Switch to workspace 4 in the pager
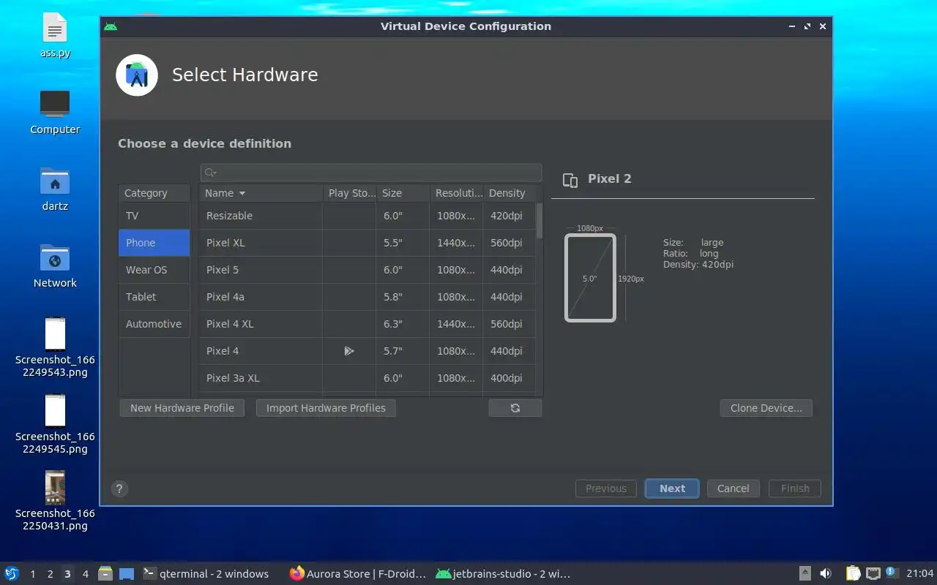 tap(85, 573)
